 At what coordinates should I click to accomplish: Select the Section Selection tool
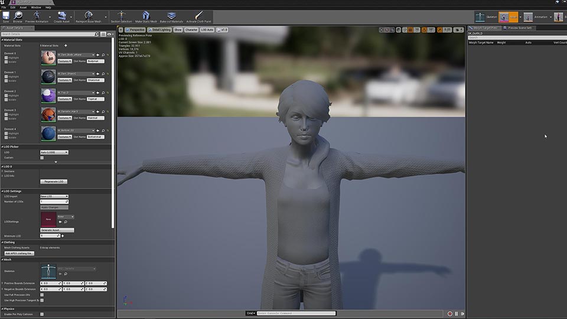pyautogui.click(x=122, y=17)
